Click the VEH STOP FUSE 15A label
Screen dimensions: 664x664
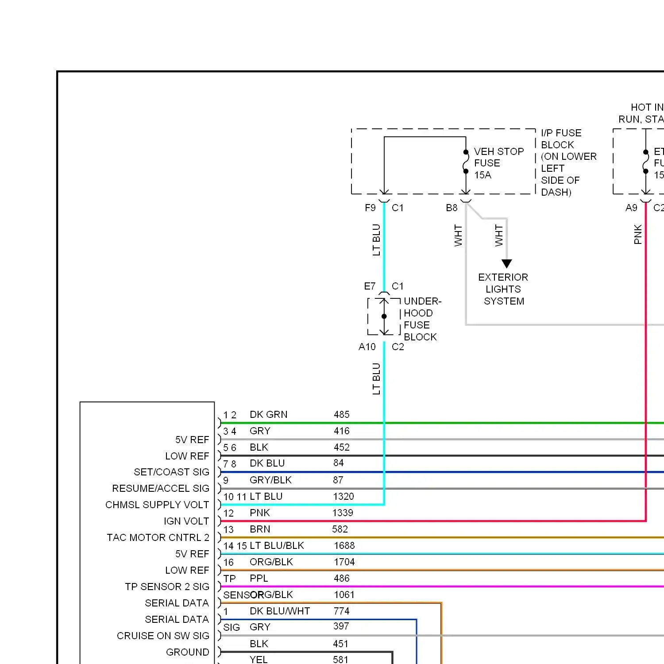click(x=499, y=163)
